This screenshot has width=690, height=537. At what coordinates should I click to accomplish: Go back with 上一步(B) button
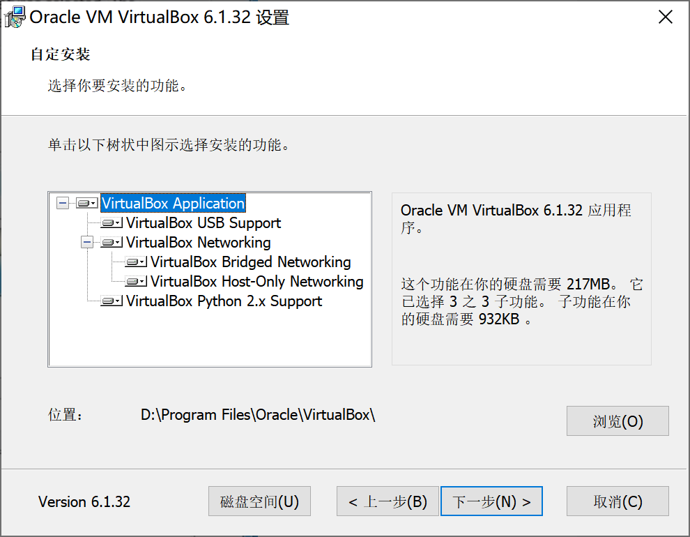click(x=388, y=501)
